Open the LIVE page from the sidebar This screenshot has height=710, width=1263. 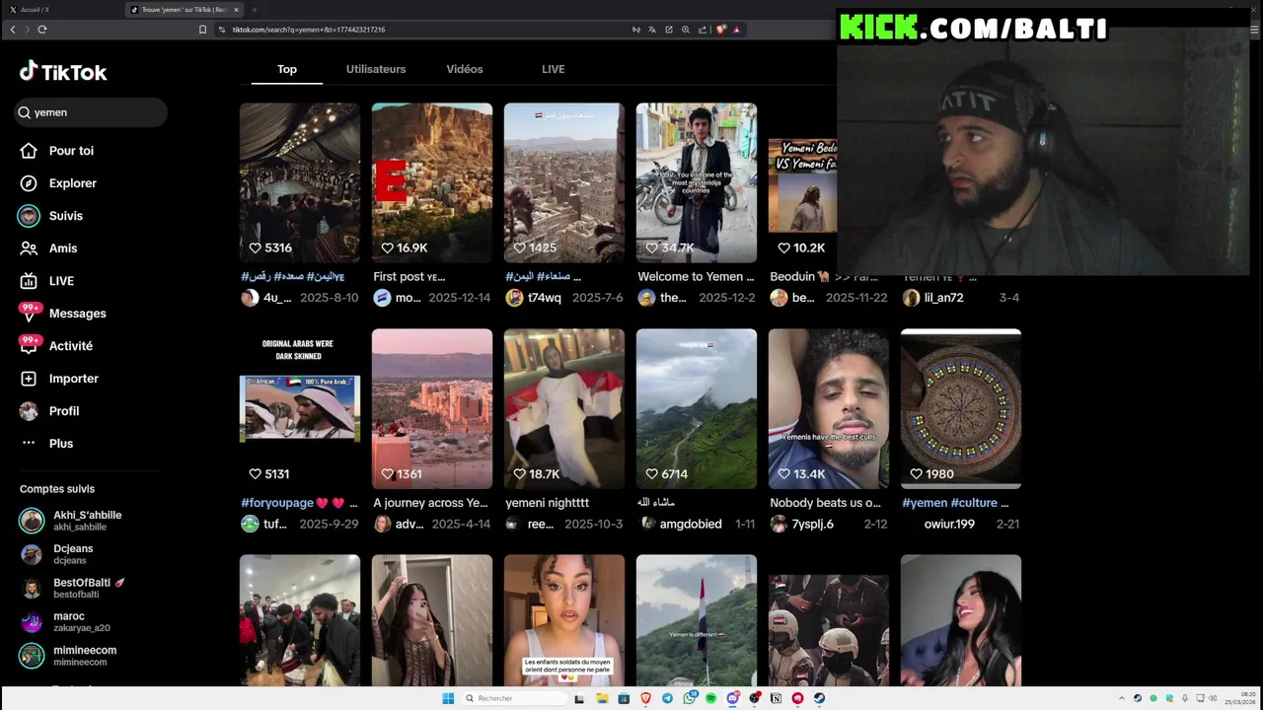(x=47, y=281)
